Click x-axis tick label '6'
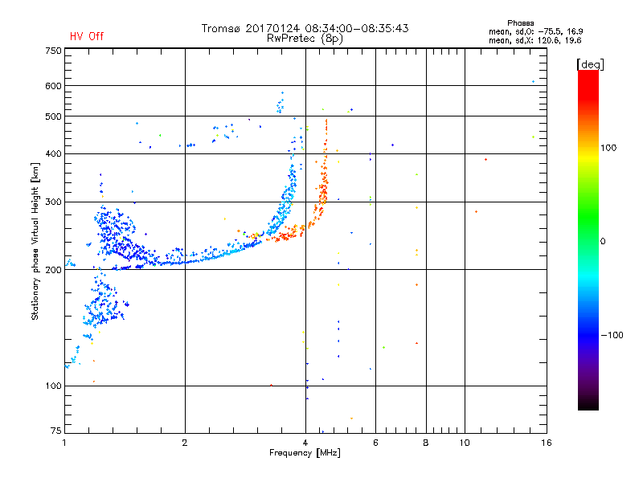The height and width of the screenshot is (482, 643). [375, 443]
